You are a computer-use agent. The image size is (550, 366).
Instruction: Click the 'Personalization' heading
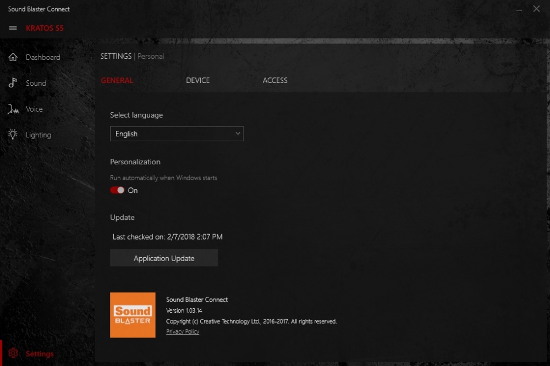tap(135, 162)
